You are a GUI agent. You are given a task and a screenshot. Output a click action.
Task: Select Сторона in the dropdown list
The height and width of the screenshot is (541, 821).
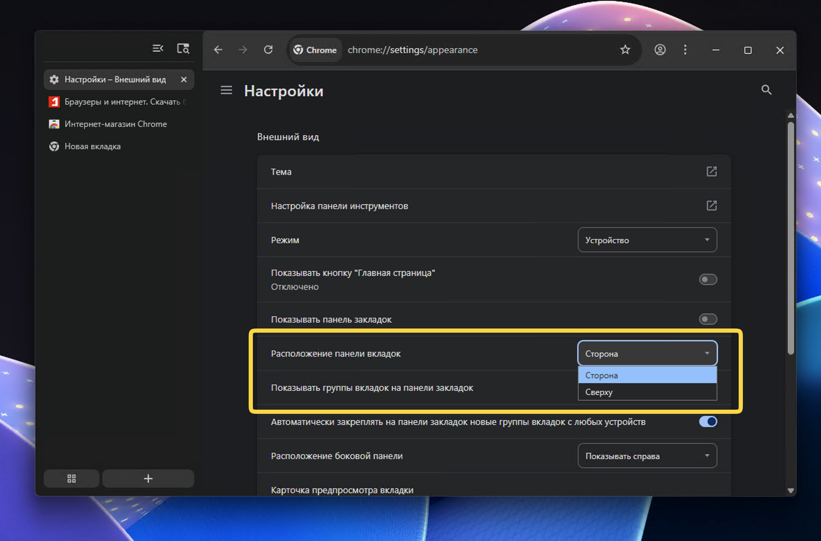647,375
